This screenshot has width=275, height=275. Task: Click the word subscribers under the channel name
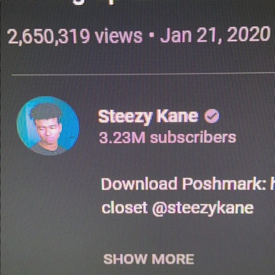click(193, 137)
